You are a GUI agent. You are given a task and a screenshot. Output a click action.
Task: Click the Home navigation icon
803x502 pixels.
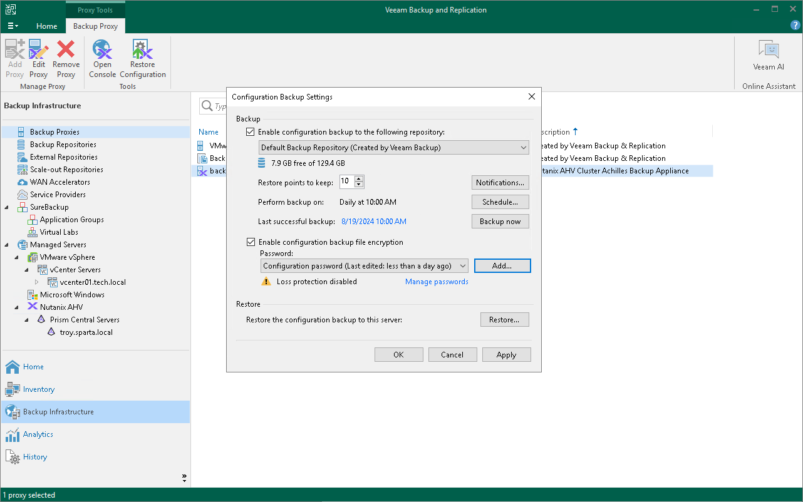point(13,367)
